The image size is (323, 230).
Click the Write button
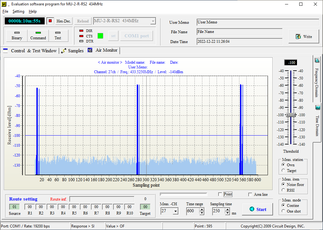(x=304, y=36)
